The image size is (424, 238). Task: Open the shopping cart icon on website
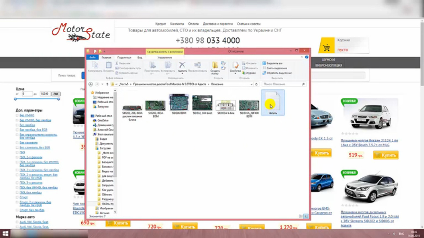click(x=326, y=48)
